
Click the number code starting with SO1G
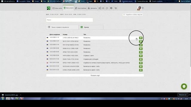pos(71,66)
